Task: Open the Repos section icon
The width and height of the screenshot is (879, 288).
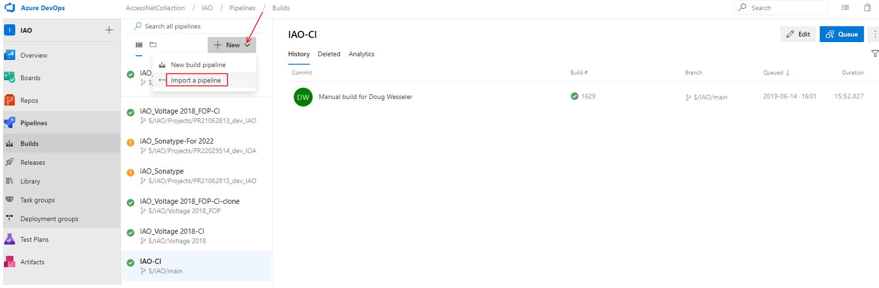Action: (10, 100)
